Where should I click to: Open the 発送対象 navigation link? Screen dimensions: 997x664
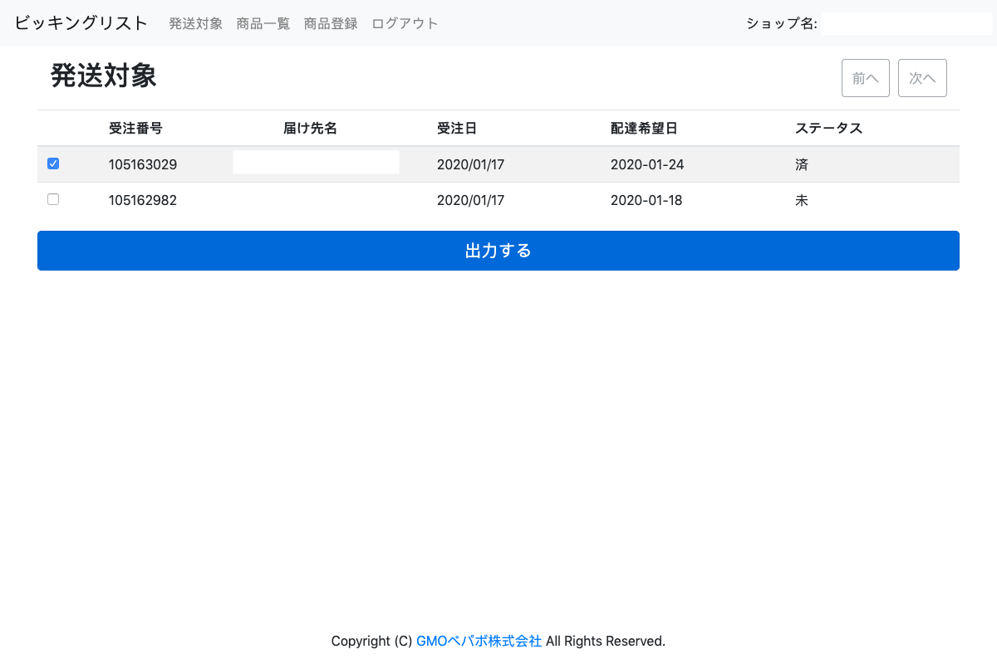point(196,23)
